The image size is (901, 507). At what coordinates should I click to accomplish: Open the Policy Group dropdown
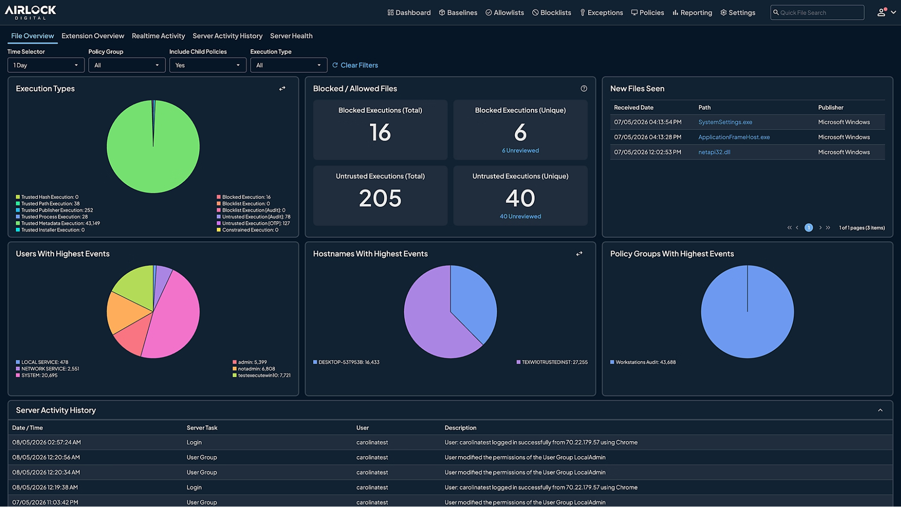click(x=127, y=65)
